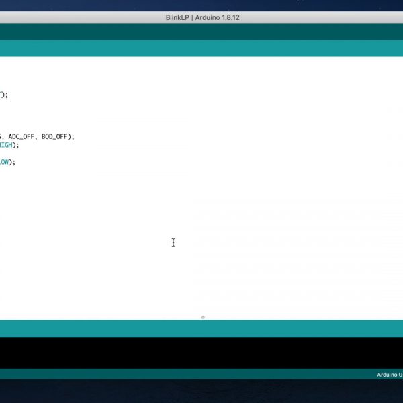Image resolution: width=403 pixels, height=403 pixels.
Task: Click the desktop strip above the title bar
Action: 201,5
